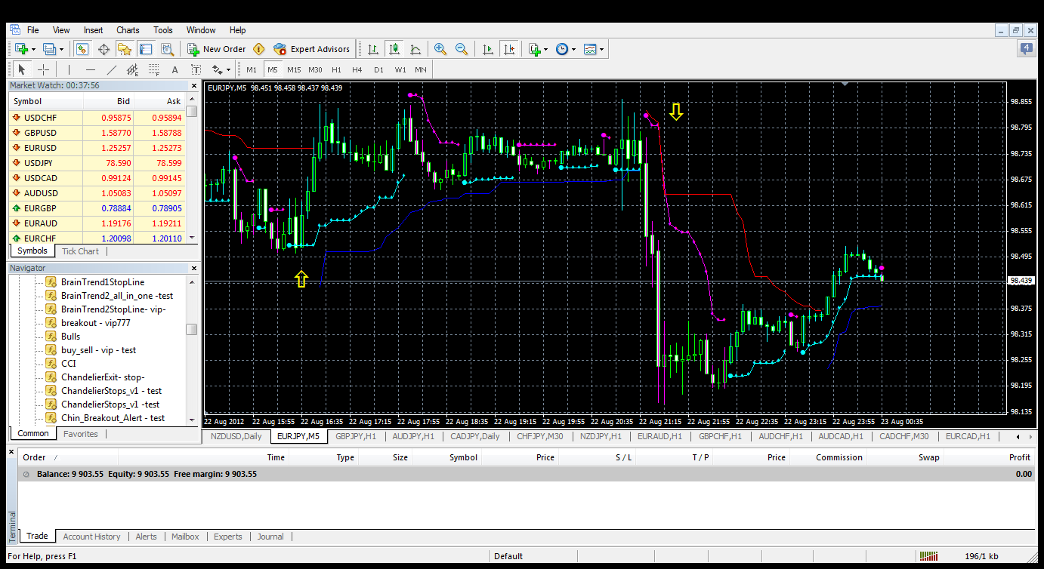
Task: Click the connection status bars icon
Action: point(930,556)
